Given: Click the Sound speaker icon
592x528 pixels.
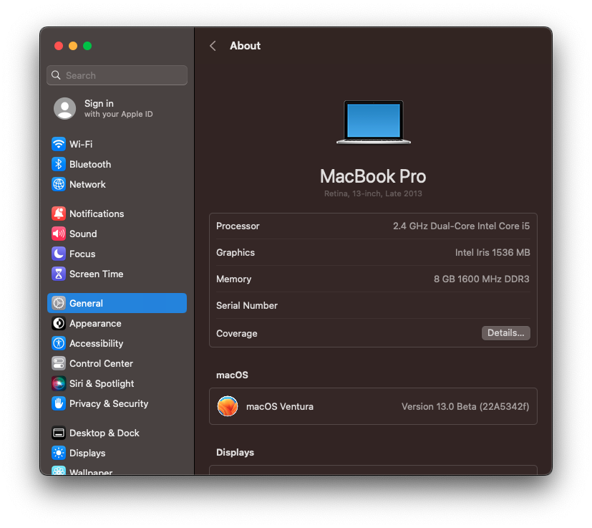Looking at the screenshot, I should [x=59, y=234].
